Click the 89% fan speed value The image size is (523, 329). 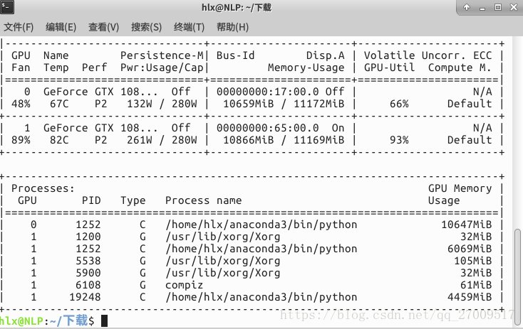point(21,140)
